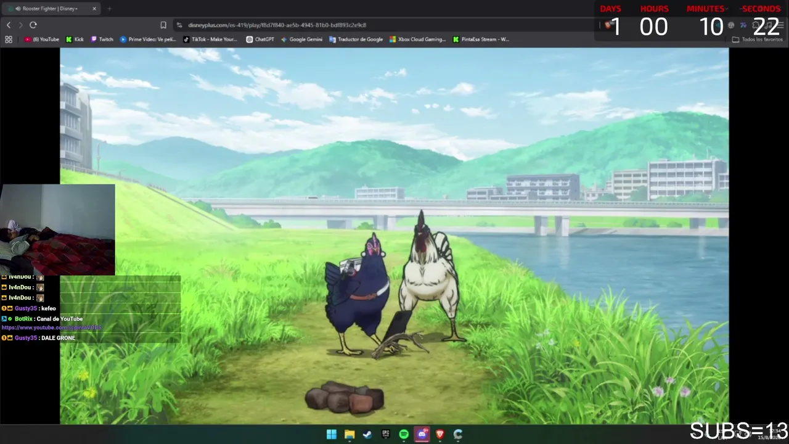
Task: Open site settings icon beside the URL
Action: coord(179,25)
